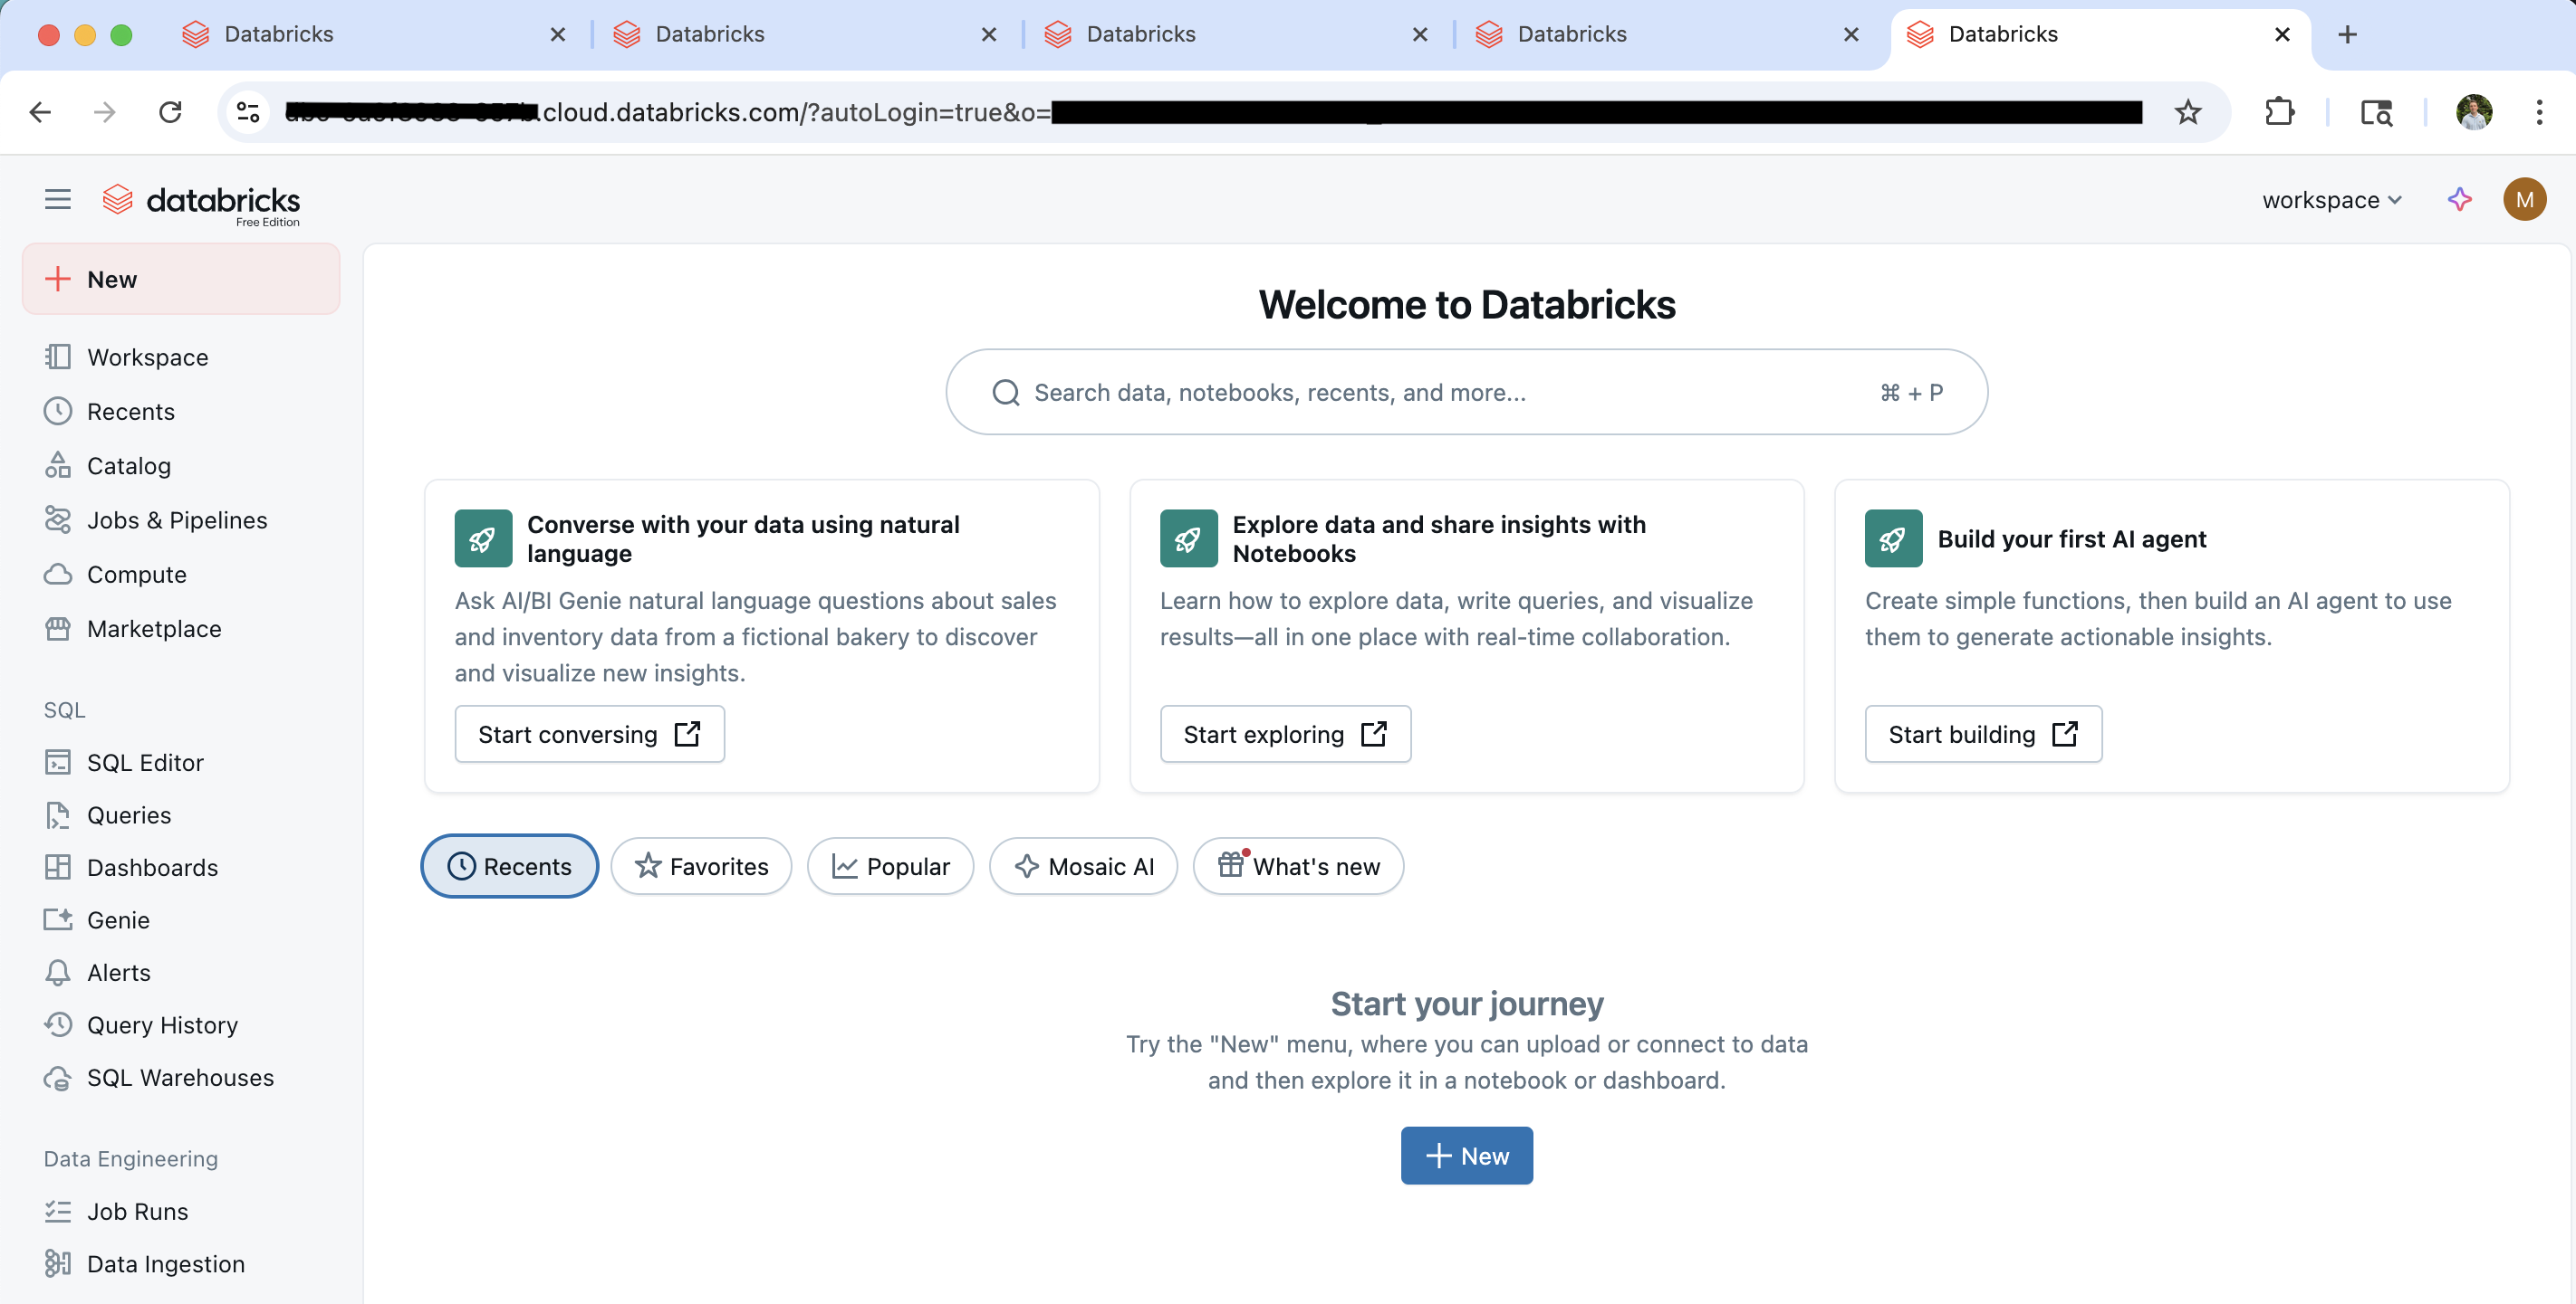Open Chrome's three-dot menu

click(2539, 112)
